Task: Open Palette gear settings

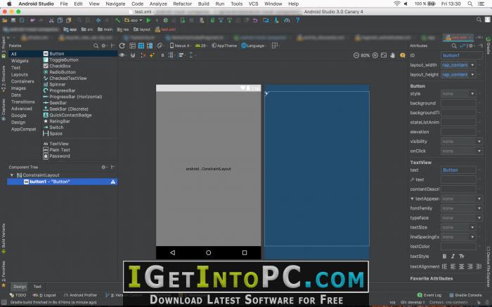Action: [104, 46]
